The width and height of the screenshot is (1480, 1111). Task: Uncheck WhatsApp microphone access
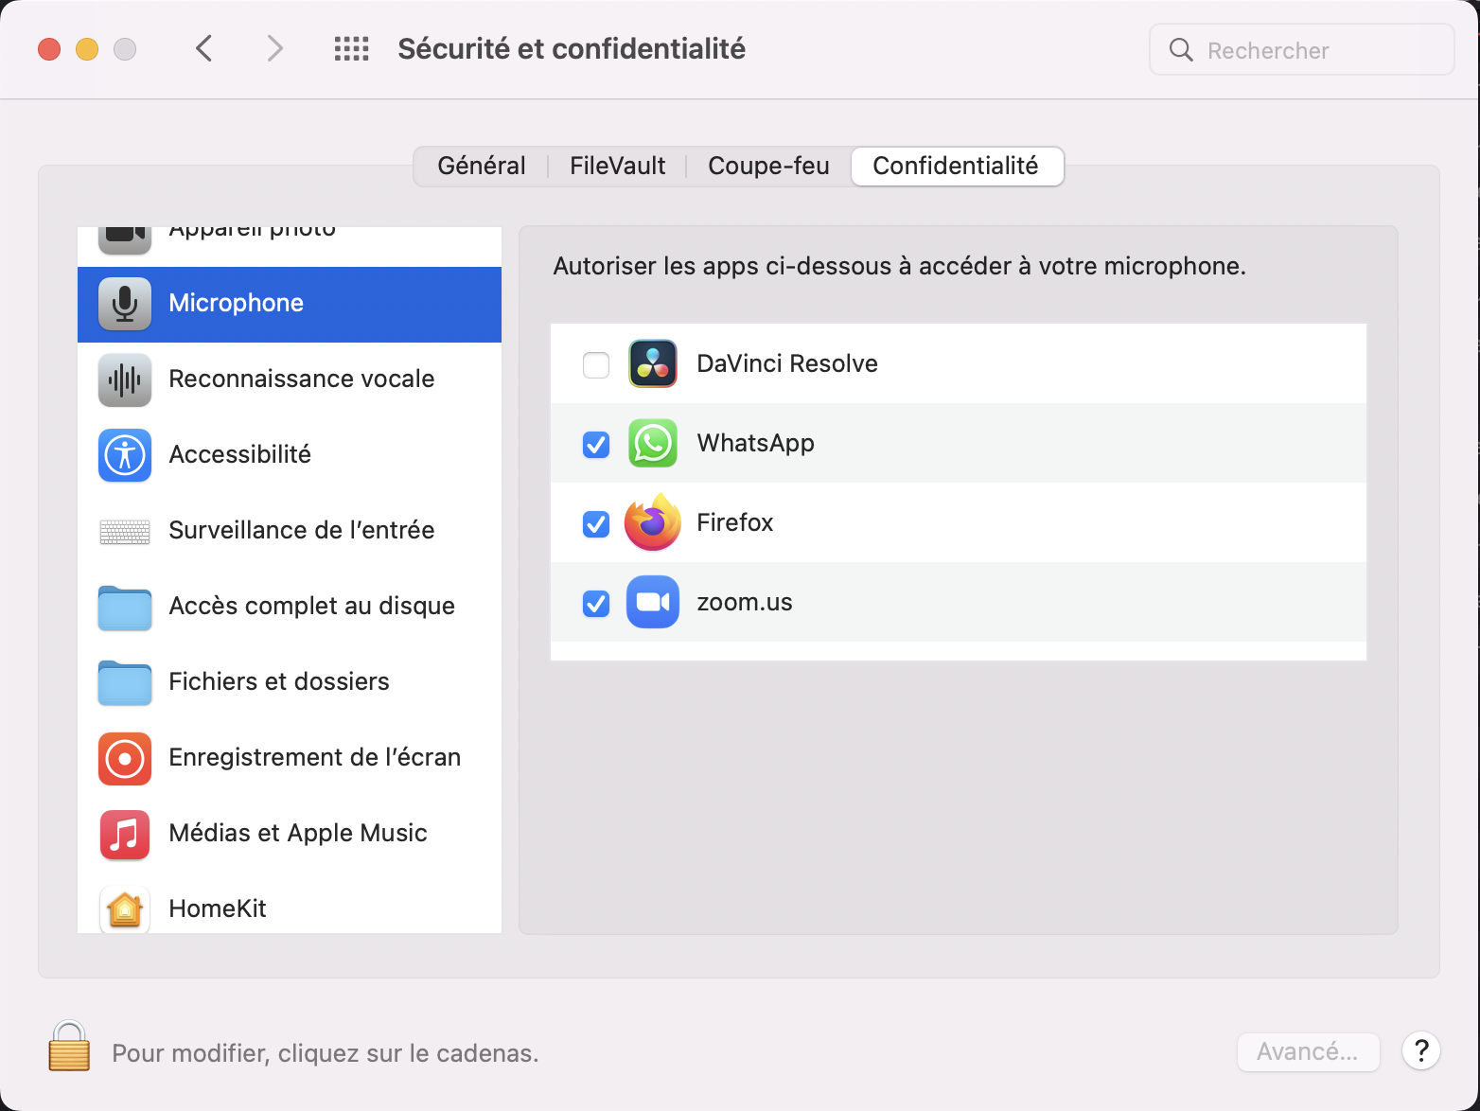click(x=596, y=444)
